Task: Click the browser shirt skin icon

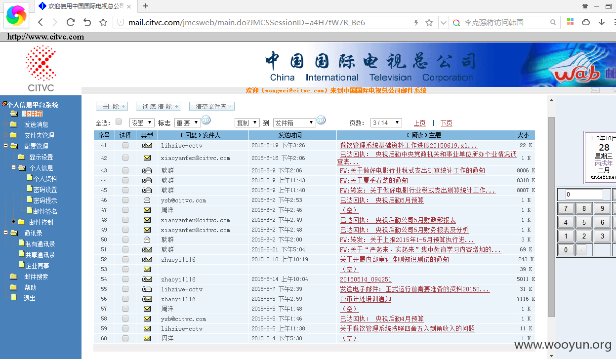Action: tap(585, 6)
